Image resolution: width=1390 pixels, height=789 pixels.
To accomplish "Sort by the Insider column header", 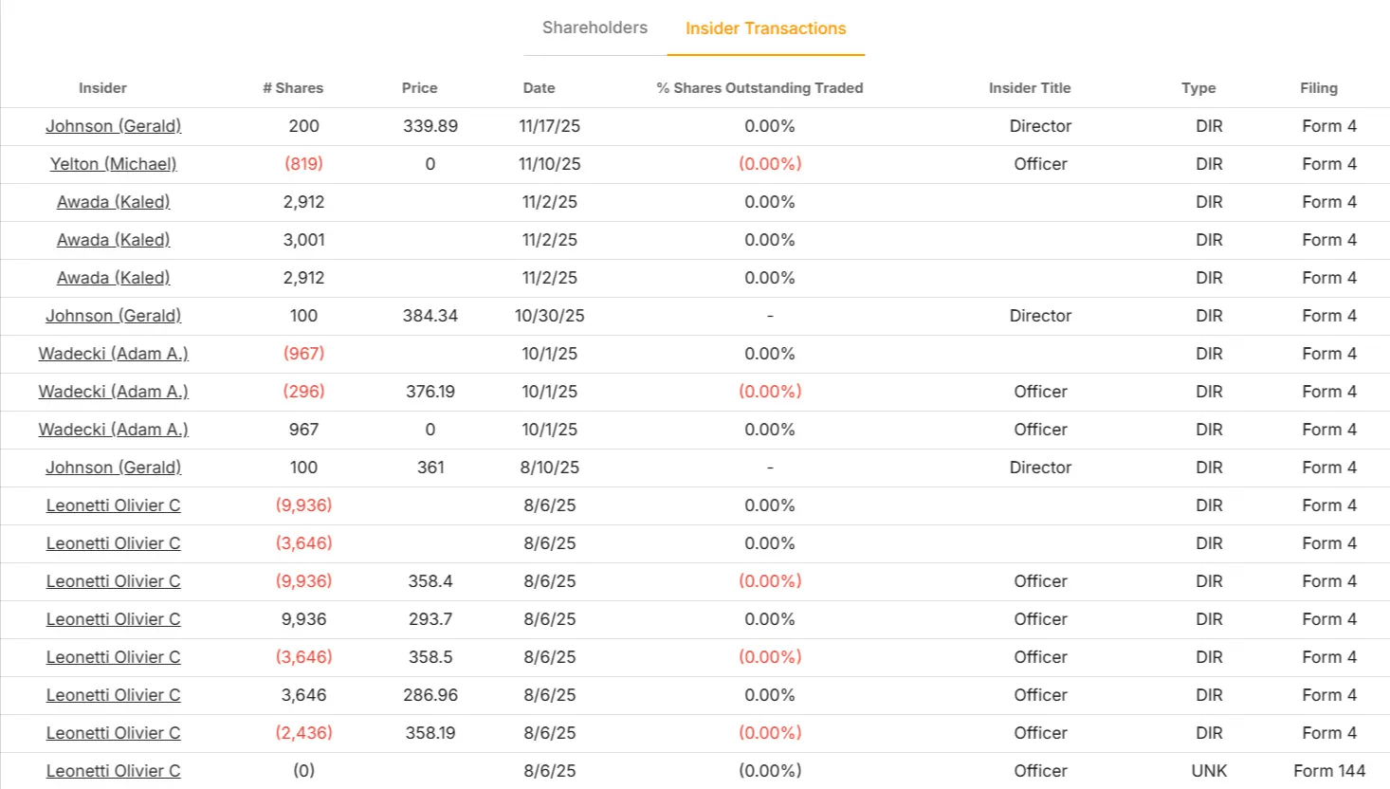I will (x=102, y=88).
